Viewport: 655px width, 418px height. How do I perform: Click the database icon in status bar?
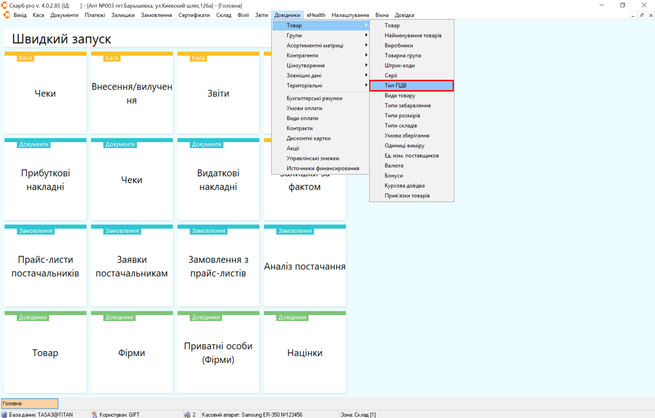[4, 414]
